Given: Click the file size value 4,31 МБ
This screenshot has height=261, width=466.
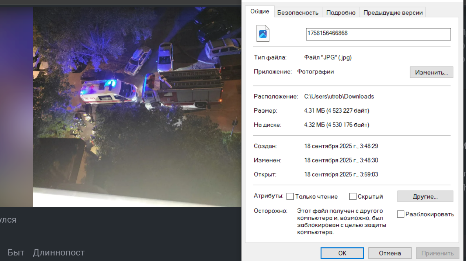Looking at the screenshot, I should (336, 110).
